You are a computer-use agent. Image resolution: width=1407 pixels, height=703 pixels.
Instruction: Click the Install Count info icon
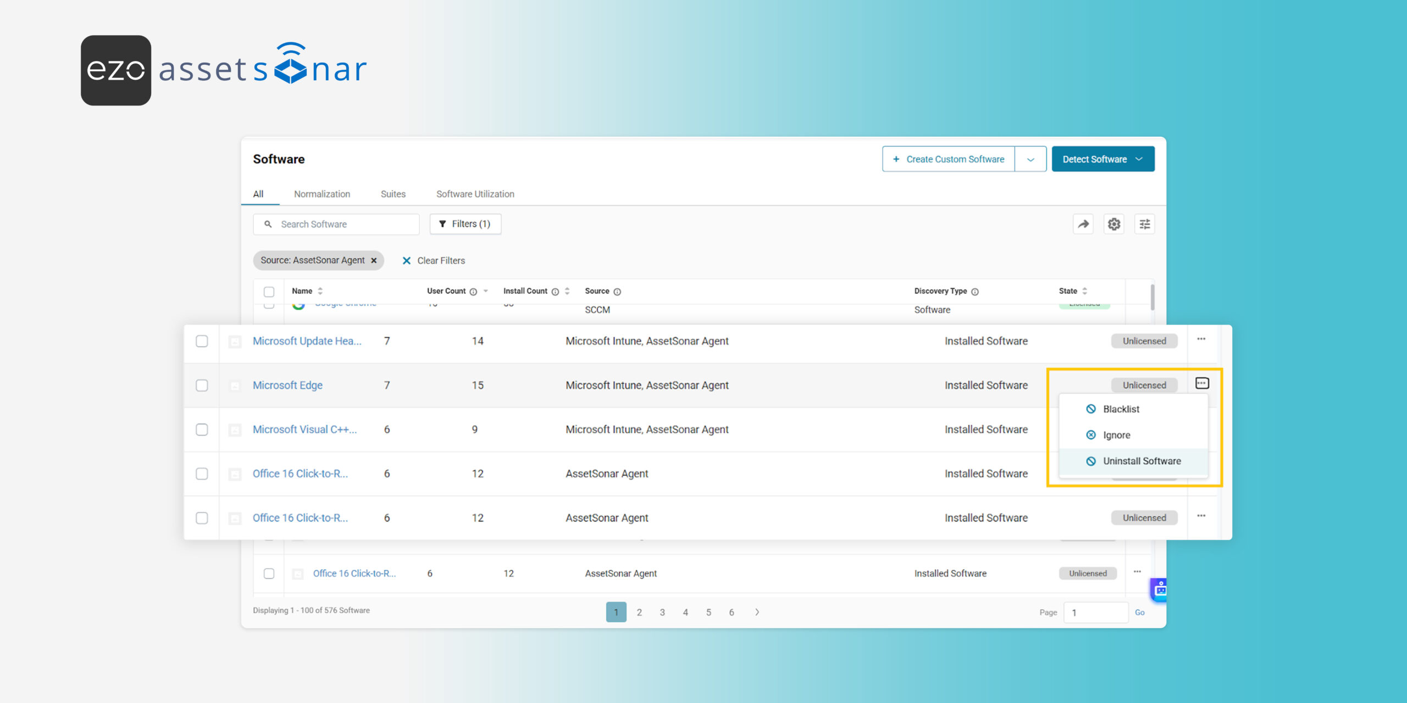(x=555, y=292)
